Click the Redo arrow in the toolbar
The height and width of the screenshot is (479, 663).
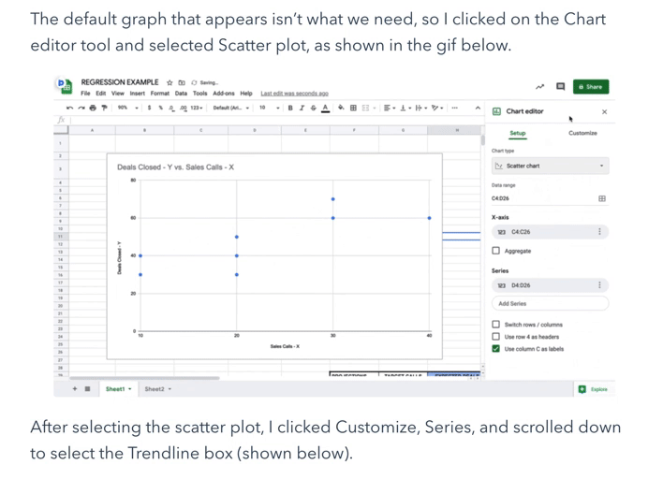click(x=81, y=109)
